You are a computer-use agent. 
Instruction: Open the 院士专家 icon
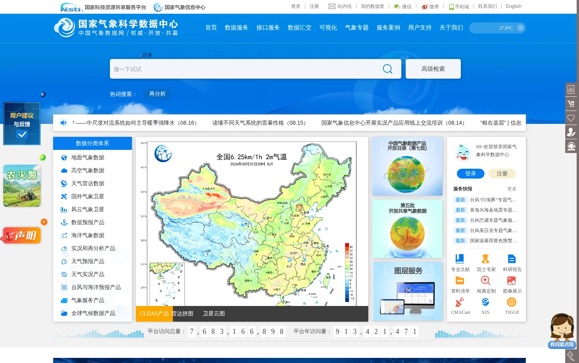(486, 259)
